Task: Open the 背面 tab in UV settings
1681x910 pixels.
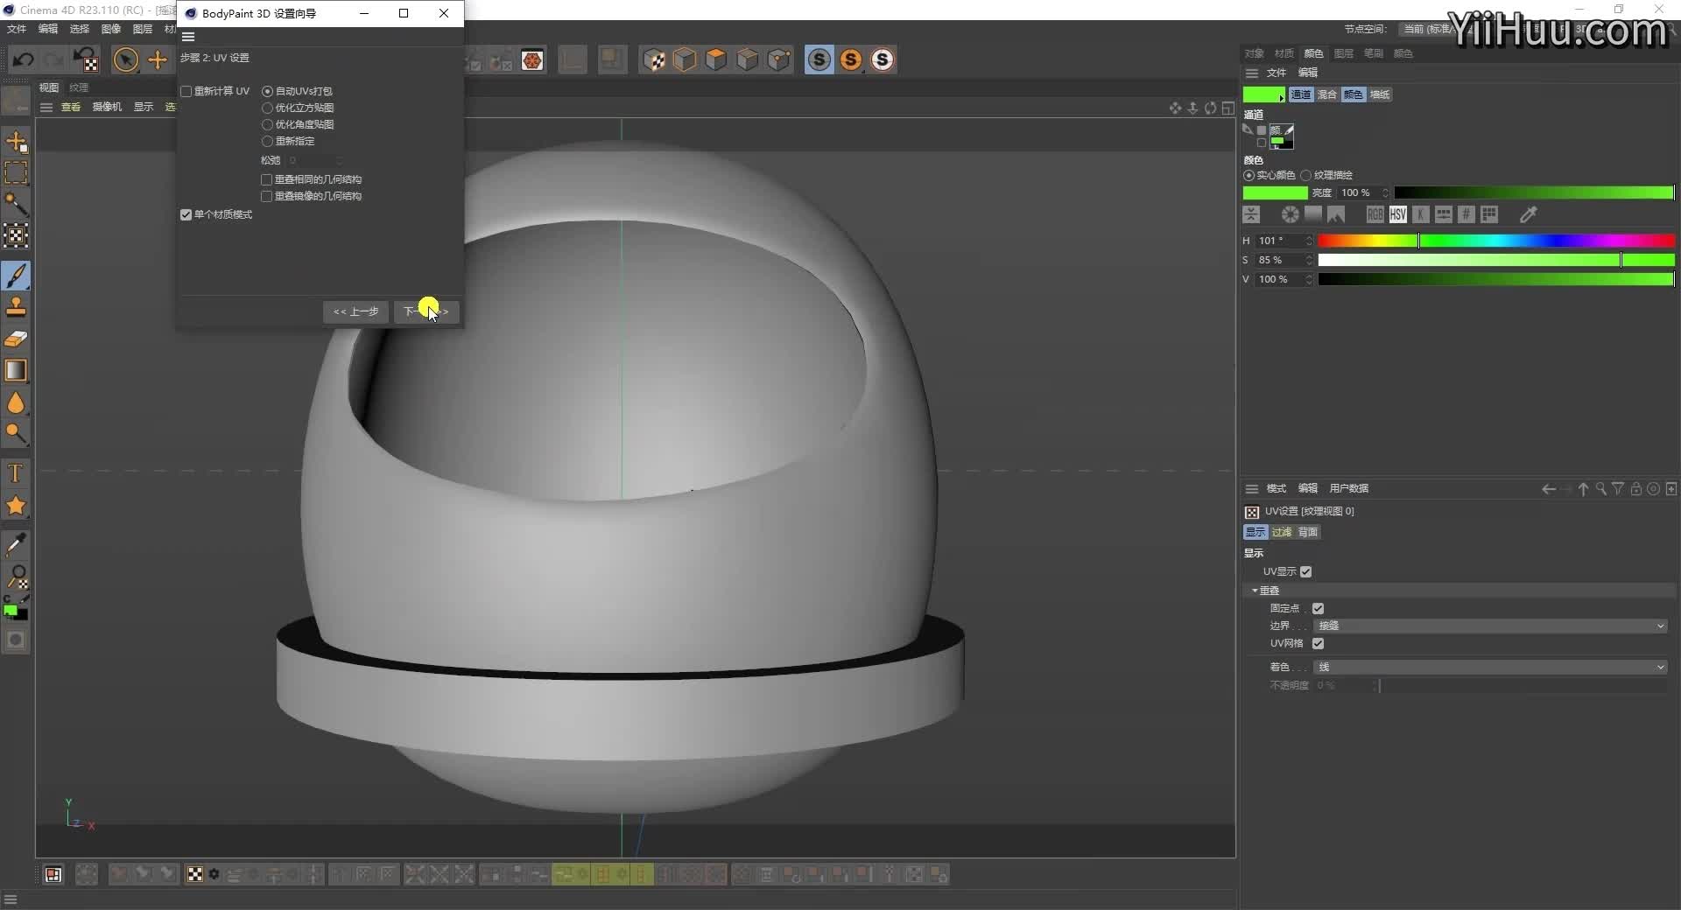Action: (x=1308, y=532)
